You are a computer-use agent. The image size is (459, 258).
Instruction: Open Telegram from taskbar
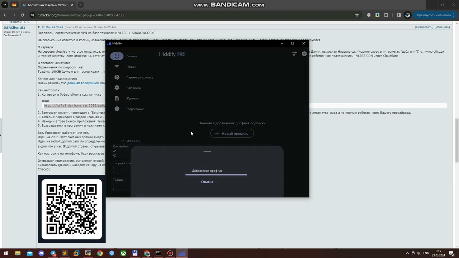click(x=53, y=253)
